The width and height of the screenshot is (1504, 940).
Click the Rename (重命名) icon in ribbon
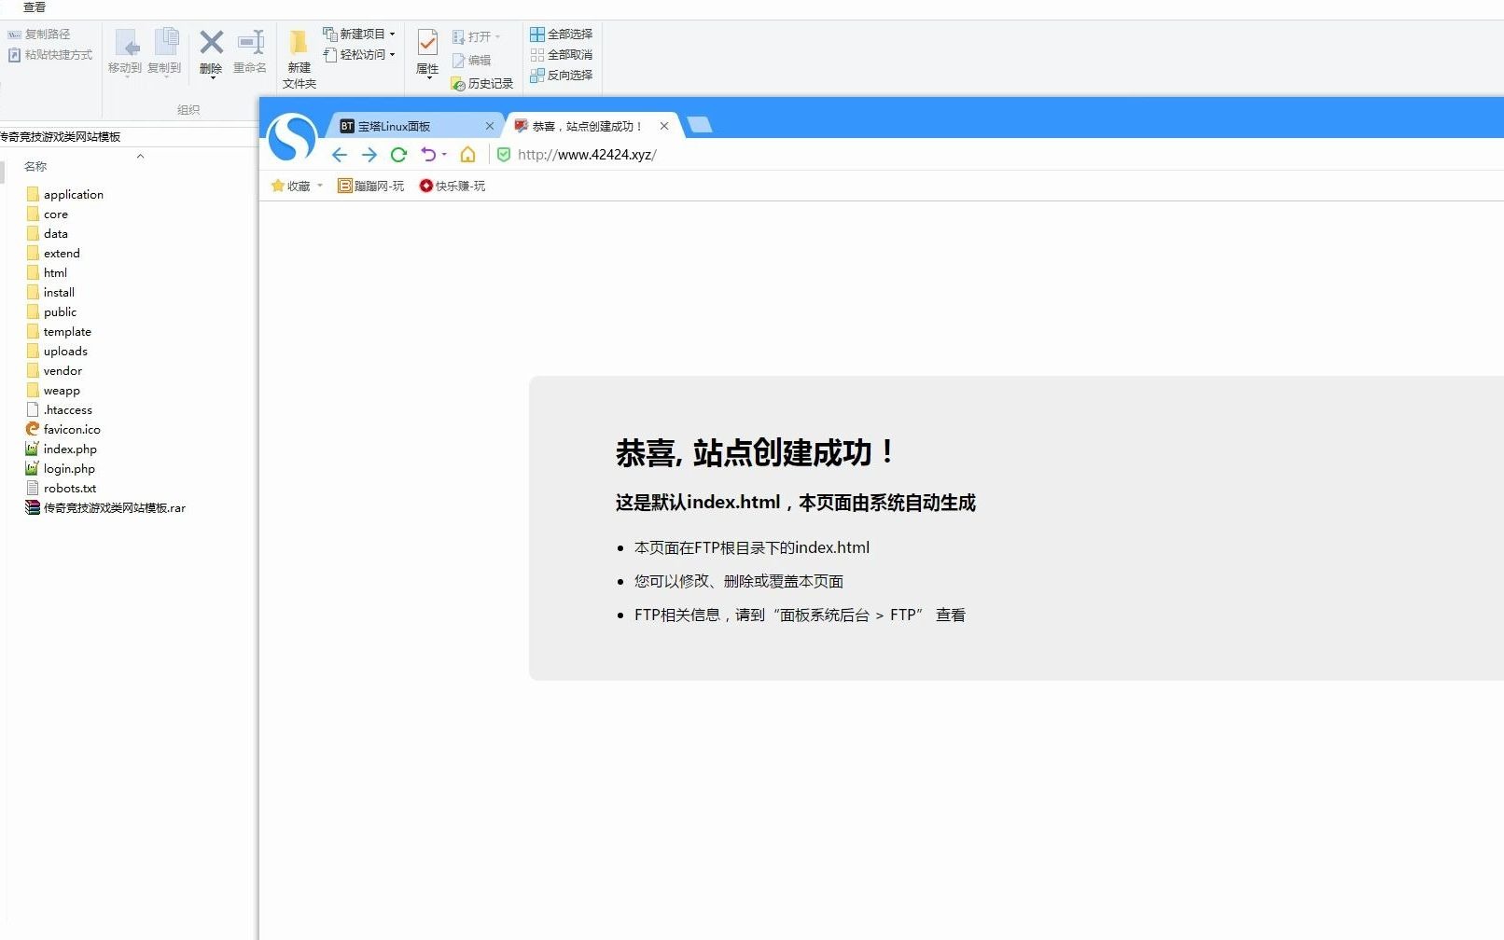(x=250, y=52)
